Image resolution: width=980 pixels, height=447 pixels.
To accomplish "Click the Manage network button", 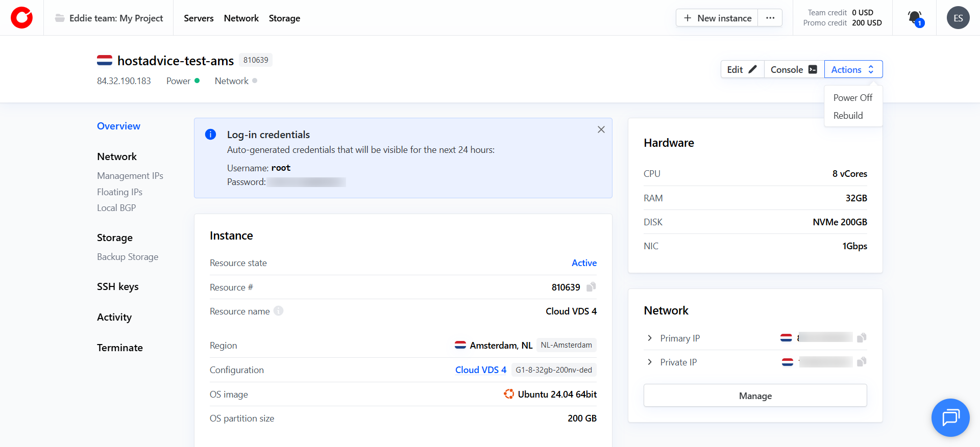I will (755, 396).
